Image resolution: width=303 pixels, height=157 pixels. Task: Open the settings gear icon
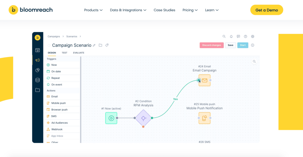[253, 36]
